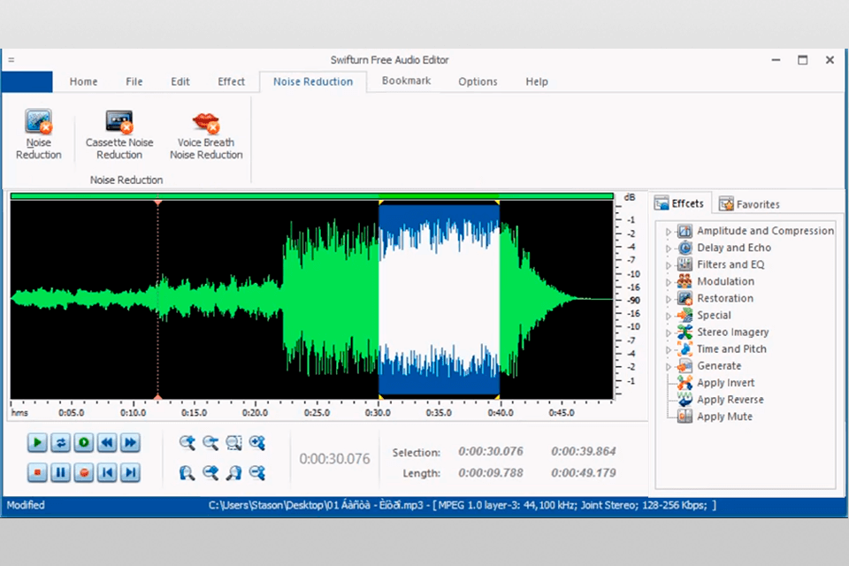The image size is (849, 566).
Task: Open the Effect ribbon tab
Action: coord(231,81)
